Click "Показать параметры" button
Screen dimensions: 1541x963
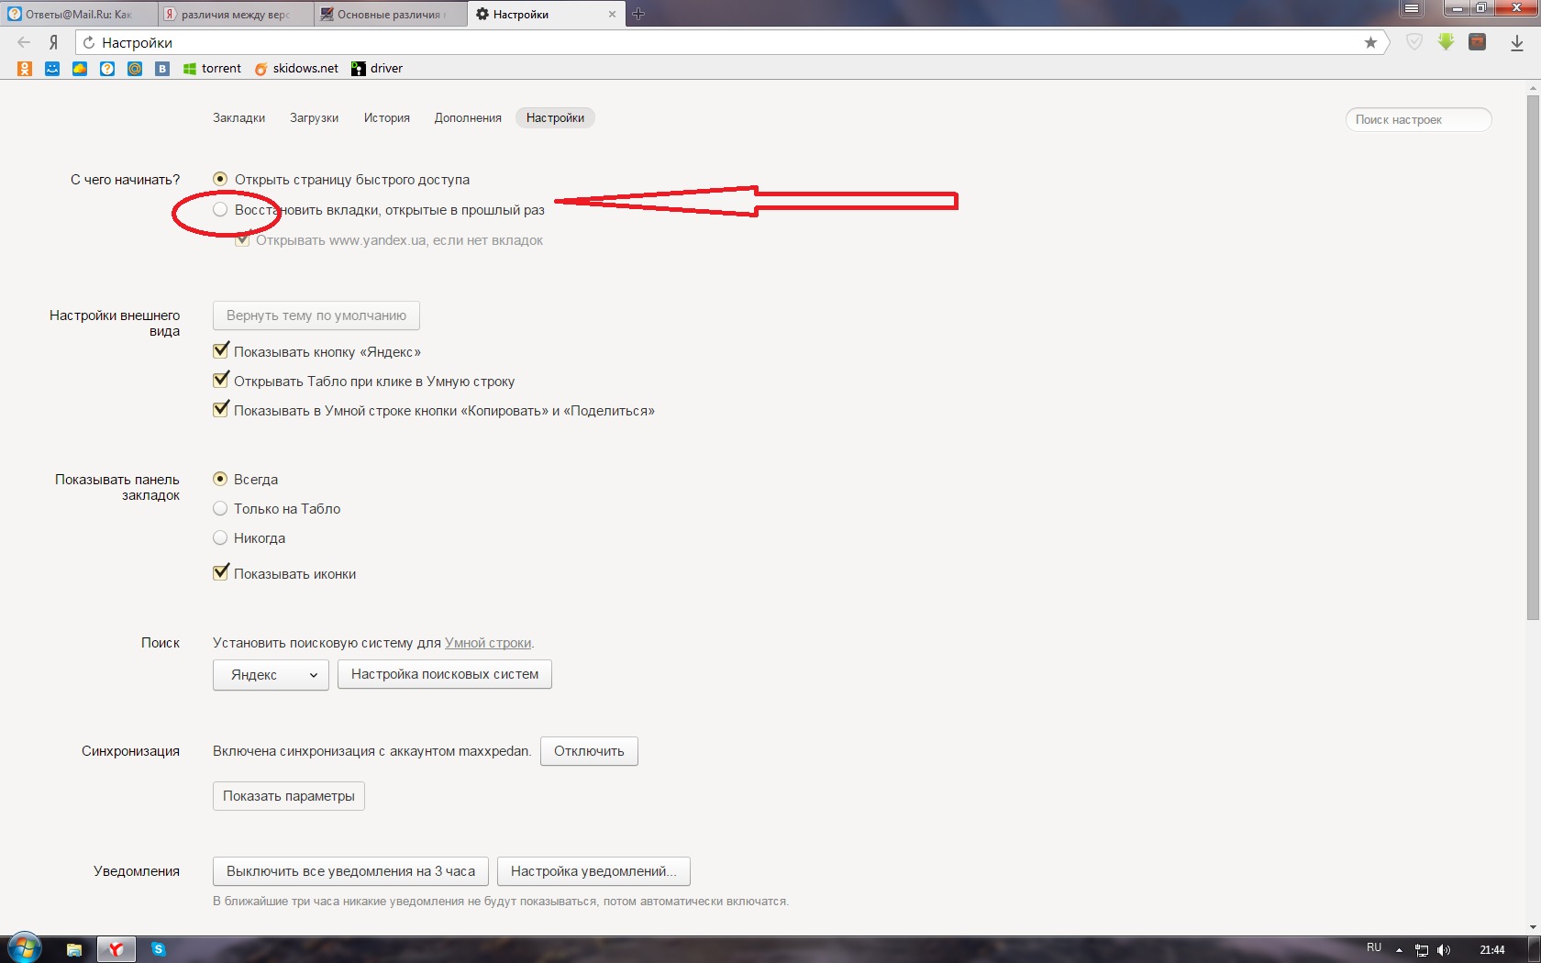289,796
